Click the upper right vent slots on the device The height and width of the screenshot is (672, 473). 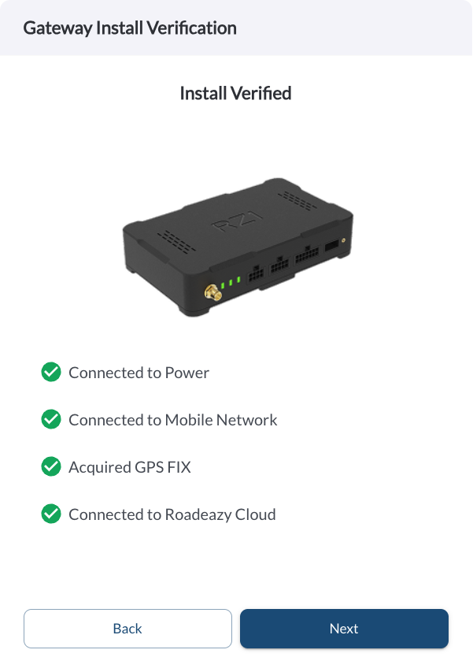pyautogui.click(x=297, y=200)
